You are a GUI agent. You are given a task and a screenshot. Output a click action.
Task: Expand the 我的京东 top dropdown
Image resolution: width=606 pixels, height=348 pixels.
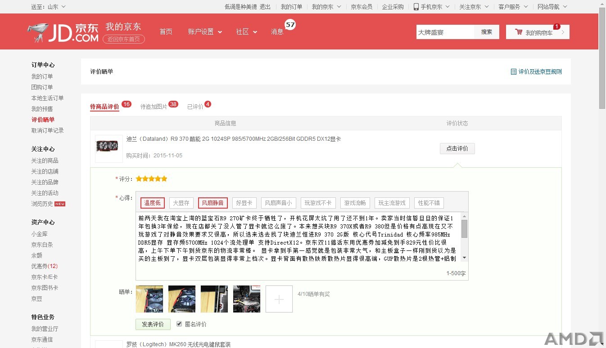pos(326,7)
